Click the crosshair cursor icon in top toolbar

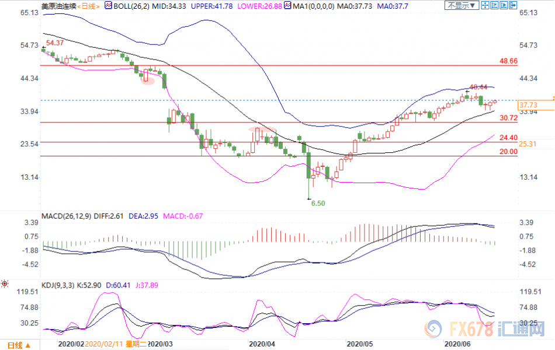pyautogui.click(x=485, y=5)
